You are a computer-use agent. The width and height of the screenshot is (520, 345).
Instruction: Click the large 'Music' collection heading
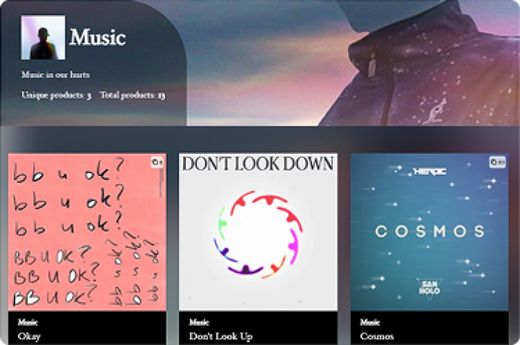pyautogui.click(x=97, y=37)
